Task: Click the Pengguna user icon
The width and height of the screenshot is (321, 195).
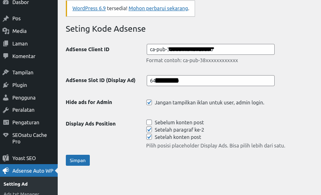Action: 6,98
